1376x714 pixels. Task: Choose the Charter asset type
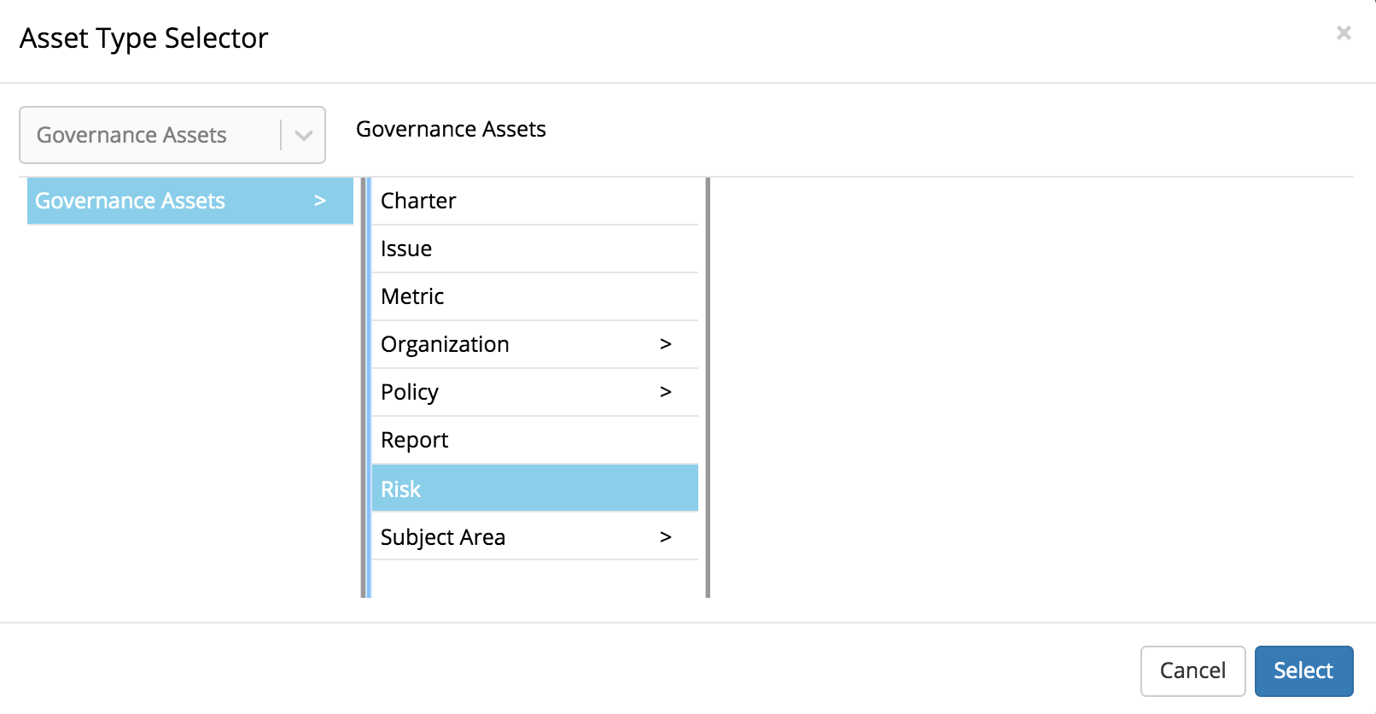418,201
